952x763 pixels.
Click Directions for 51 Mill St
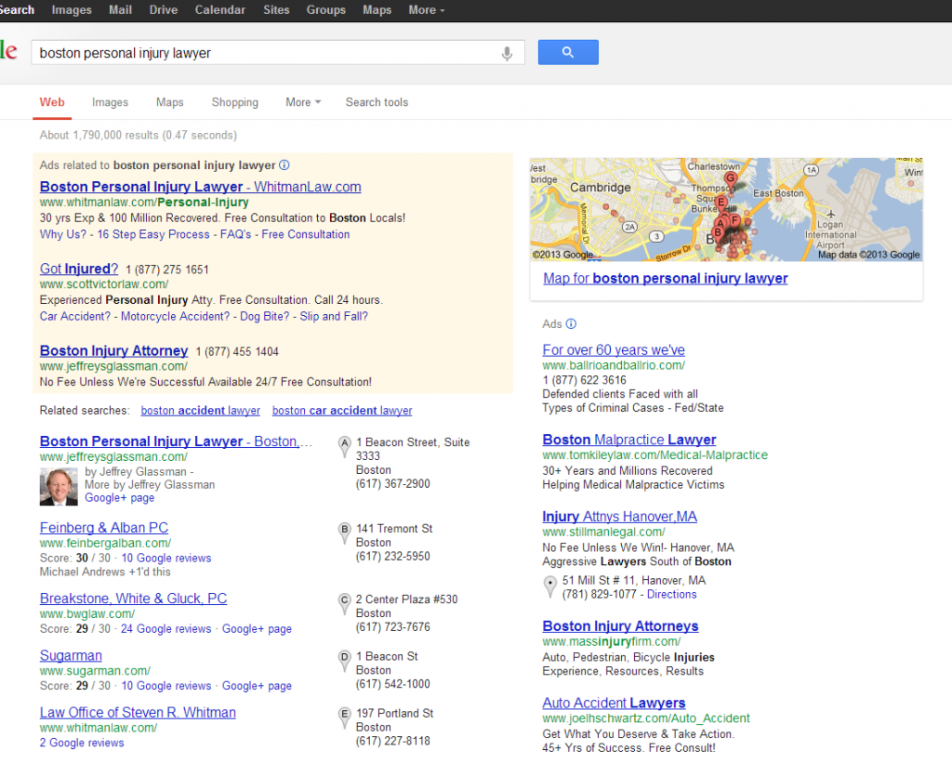(x=671, y=594)
